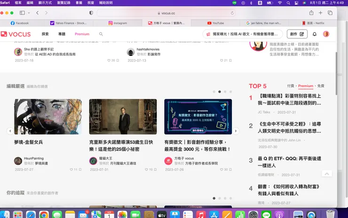Open the 書籤 menu in the menu bar

[x=79, y=3]
